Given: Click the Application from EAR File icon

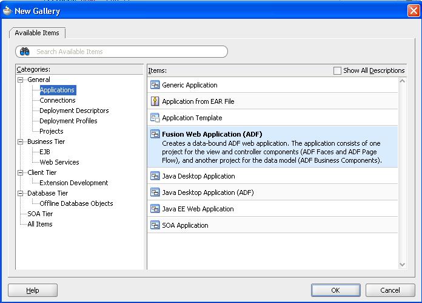Looking at the screenshot, I should (x=155, y=101).
